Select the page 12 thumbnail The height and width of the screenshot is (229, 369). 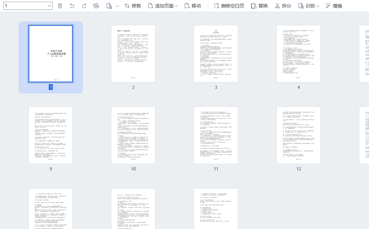[298, 135]
